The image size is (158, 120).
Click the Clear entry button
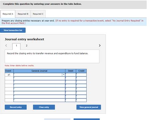44,107
